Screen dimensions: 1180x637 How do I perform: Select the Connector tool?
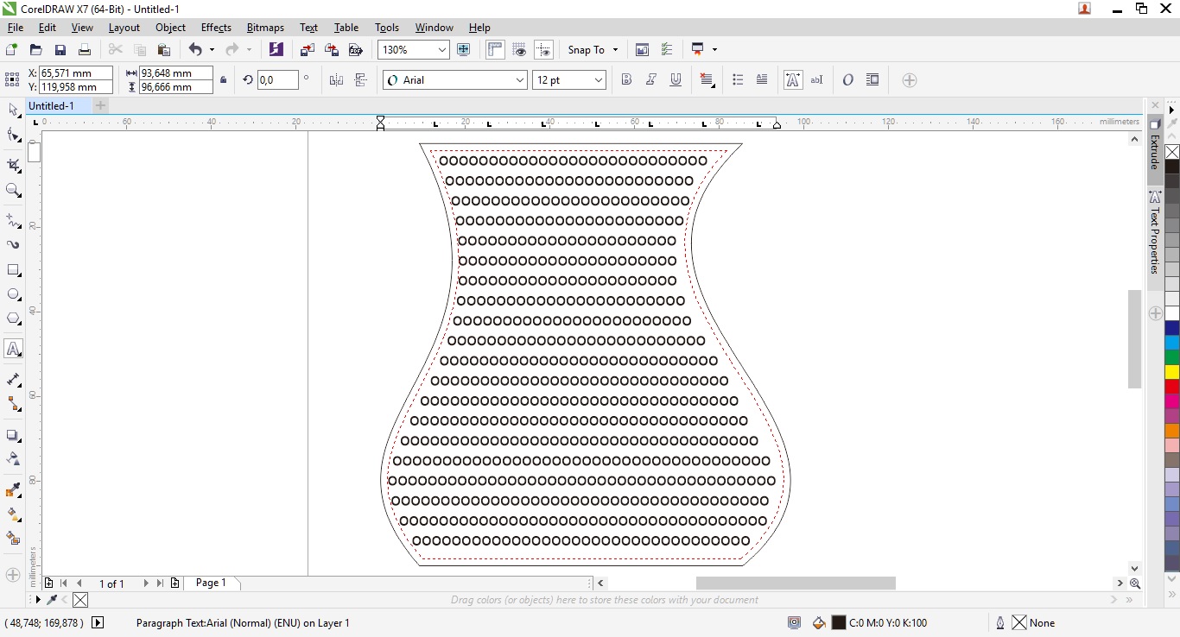coord(13,404)
